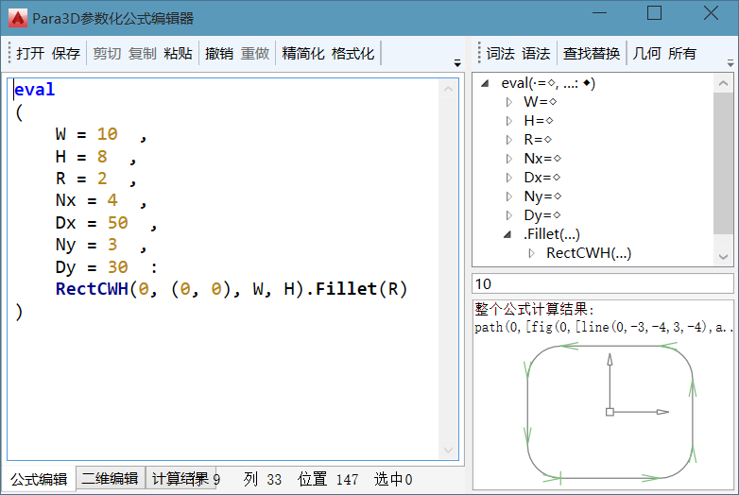Click the tree panel scroll down arrow
739x495 pixels.
[723, 257]
